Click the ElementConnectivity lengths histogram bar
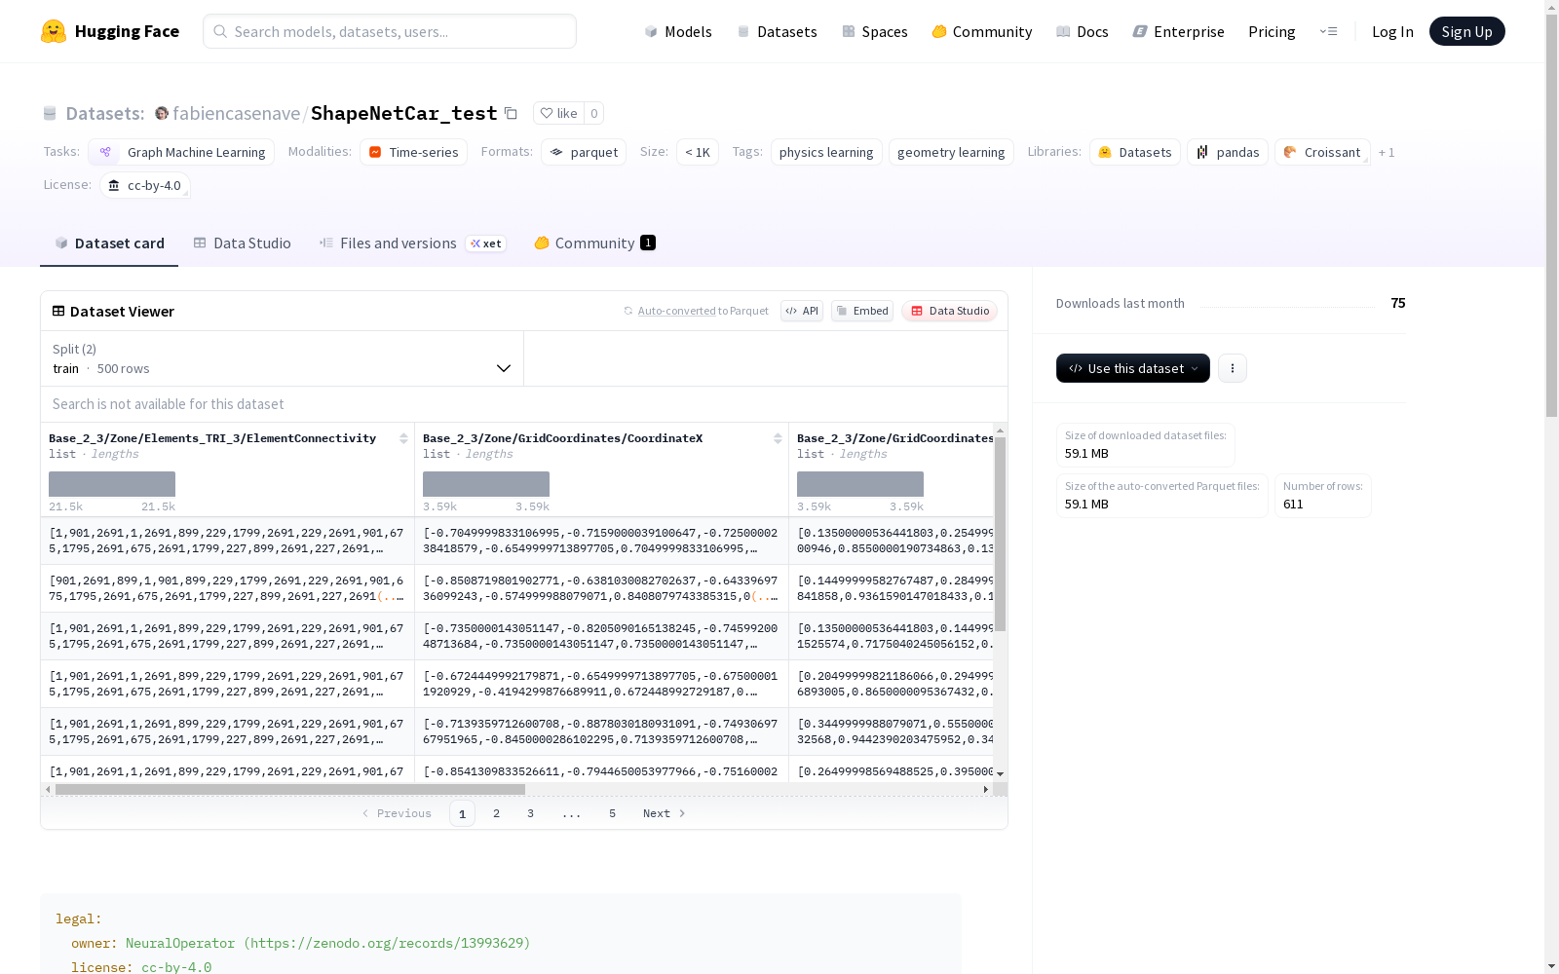 coord(112,484)
